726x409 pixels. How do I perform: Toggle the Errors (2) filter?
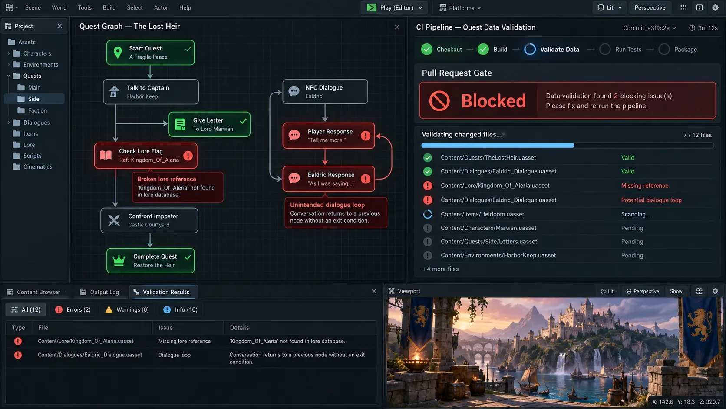(73, 309)
